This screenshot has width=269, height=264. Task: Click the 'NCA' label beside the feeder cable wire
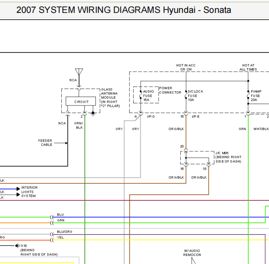click(x=62, y=123)
